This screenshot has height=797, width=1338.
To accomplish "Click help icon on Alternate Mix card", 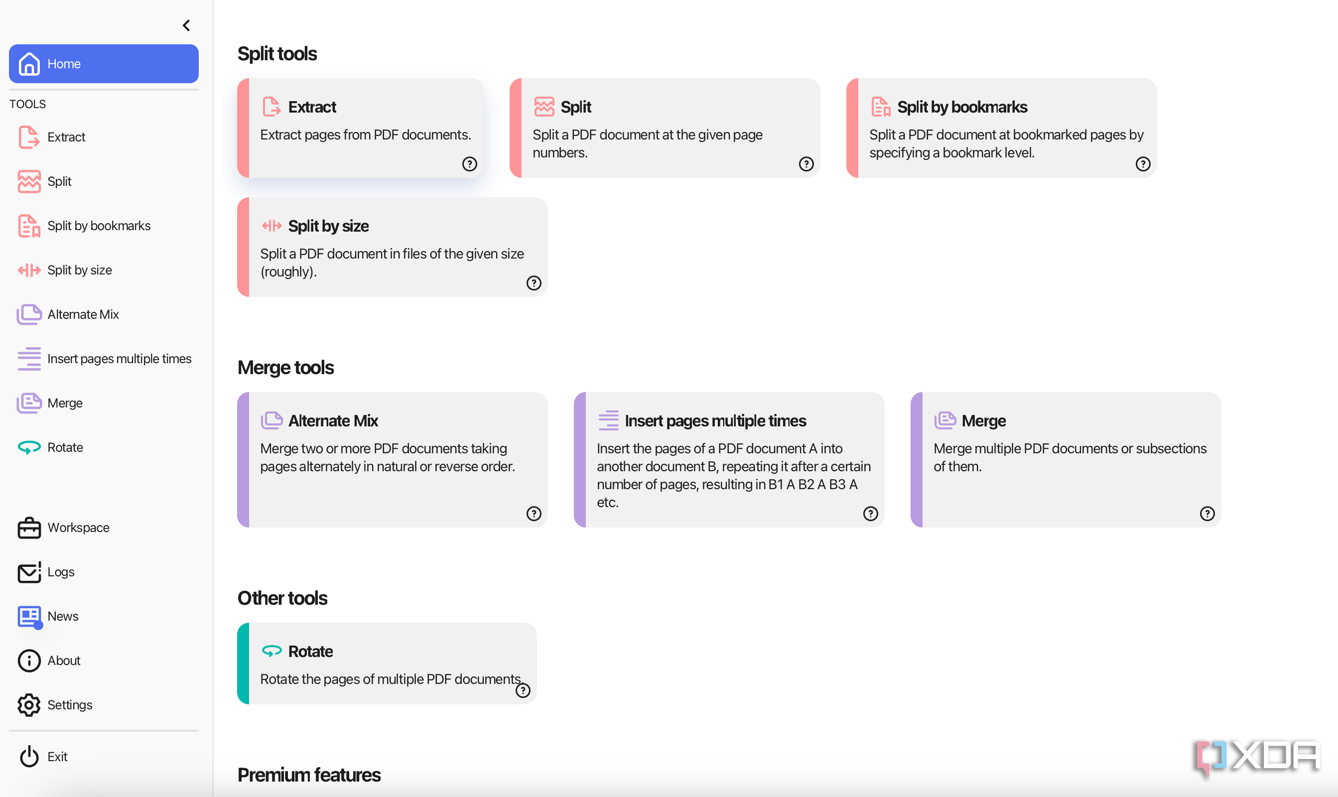I will [534, 514].
